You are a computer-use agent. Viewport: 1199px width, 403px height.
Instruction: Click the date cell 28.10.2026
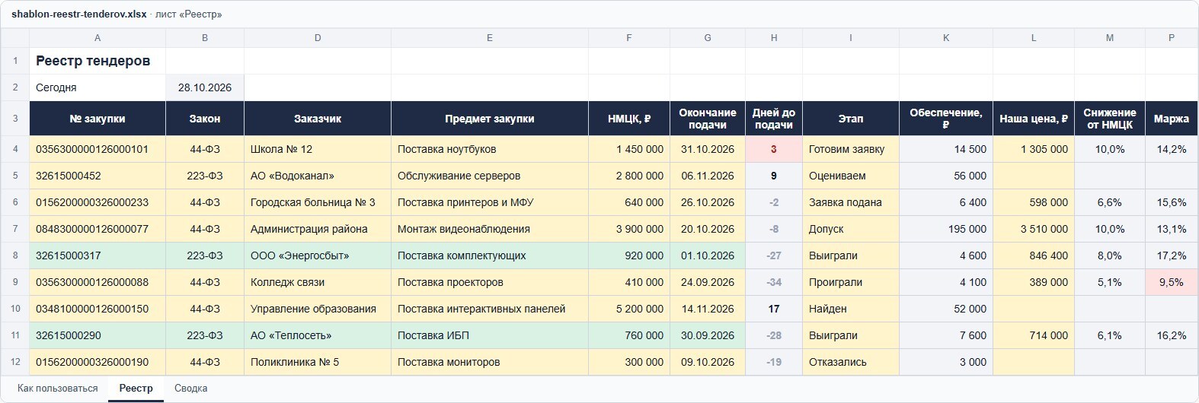pos(205,87)
